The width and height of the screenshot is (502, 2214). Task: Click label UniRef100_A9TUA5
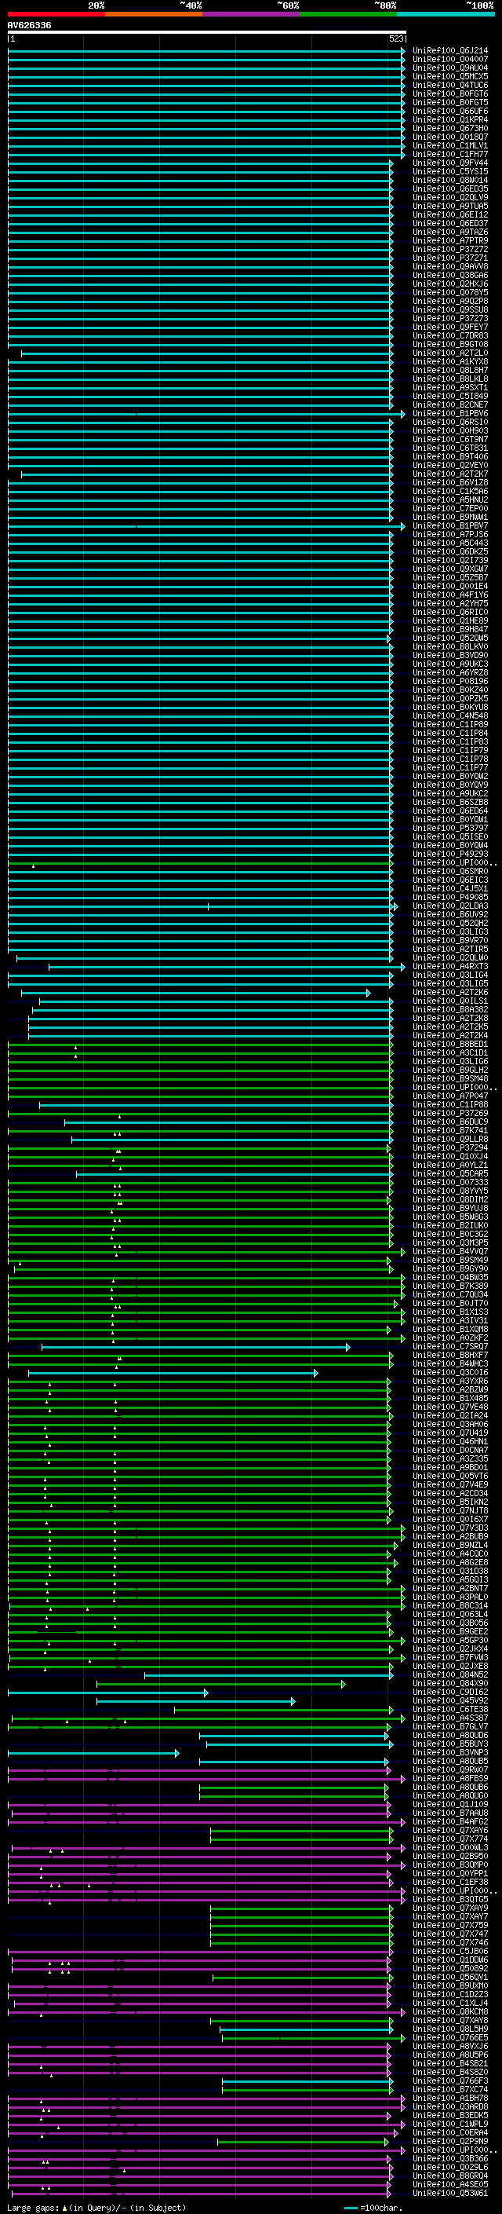pos(450,207)
